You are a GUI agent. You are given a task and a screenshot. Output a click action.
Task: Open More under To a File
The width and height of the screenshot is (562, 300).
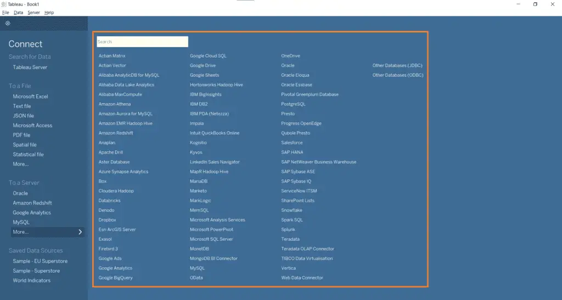pyautogui.click(x=21, y=164)
